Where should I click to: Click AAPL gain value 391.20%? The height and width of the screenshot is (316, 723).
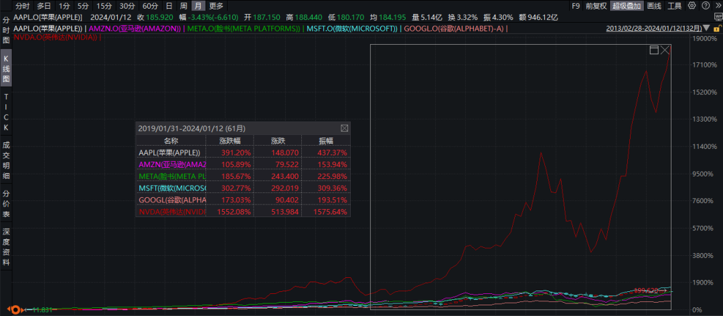pyautogui.click(x=237, y=152)
